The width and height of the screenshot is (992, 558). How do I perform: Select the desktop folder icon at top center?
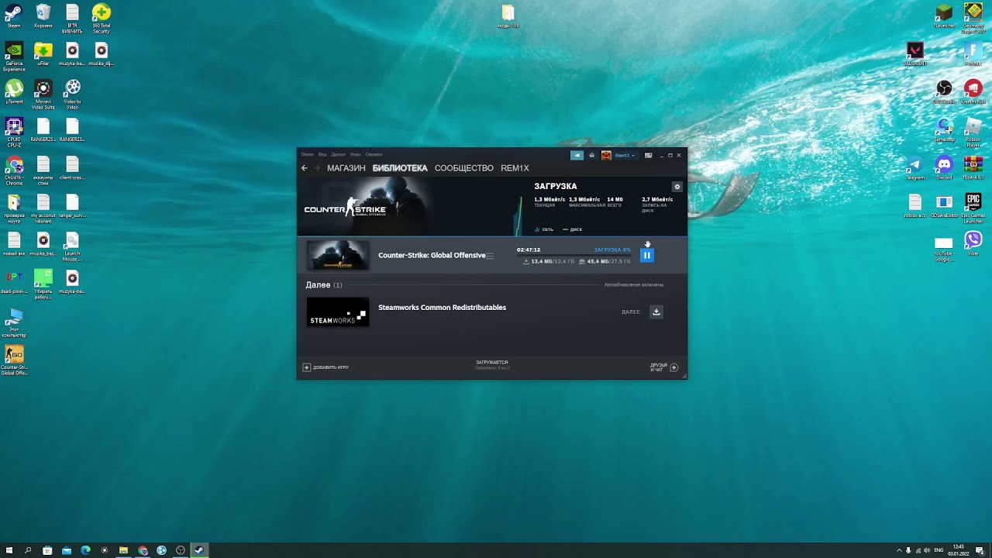point(508,15)
